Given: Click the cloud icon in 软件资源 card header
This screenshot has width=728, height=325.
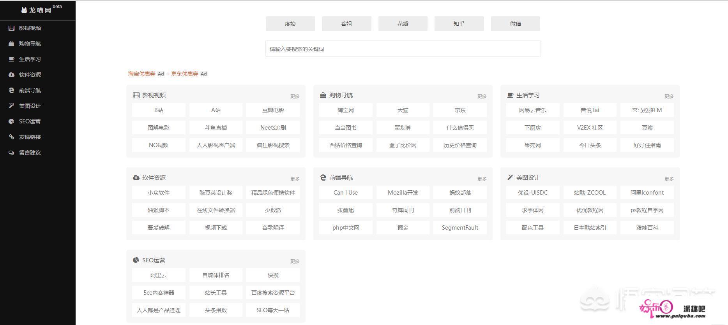Looking at the screenshot, I should [136, 177].
